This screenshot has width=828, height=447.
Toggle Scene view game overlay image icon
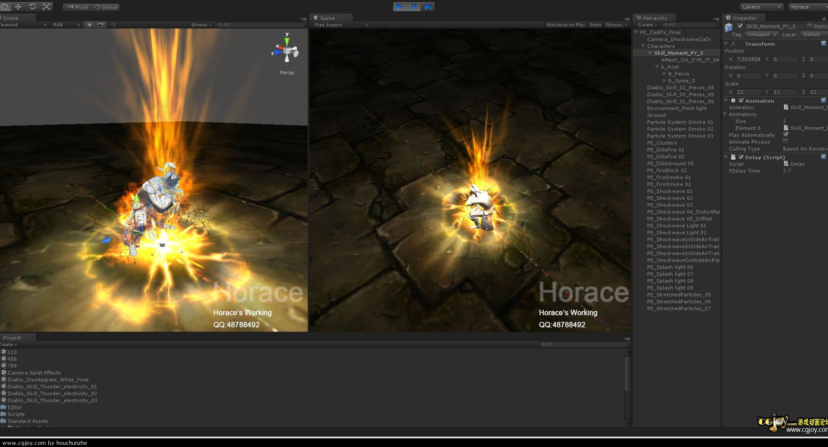coord(101,25)
